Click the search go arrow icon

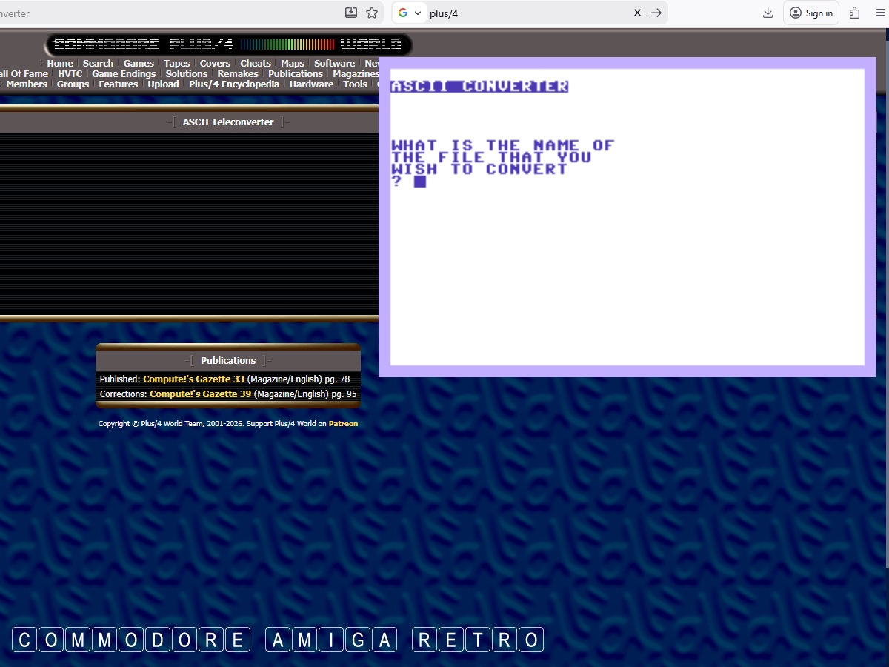656,13
